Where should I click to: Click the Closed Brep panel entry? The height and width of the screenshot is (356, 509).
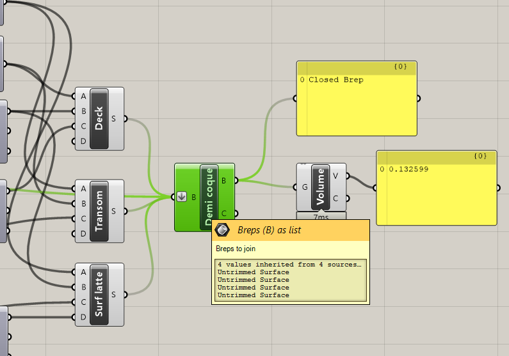coord(335,80)
